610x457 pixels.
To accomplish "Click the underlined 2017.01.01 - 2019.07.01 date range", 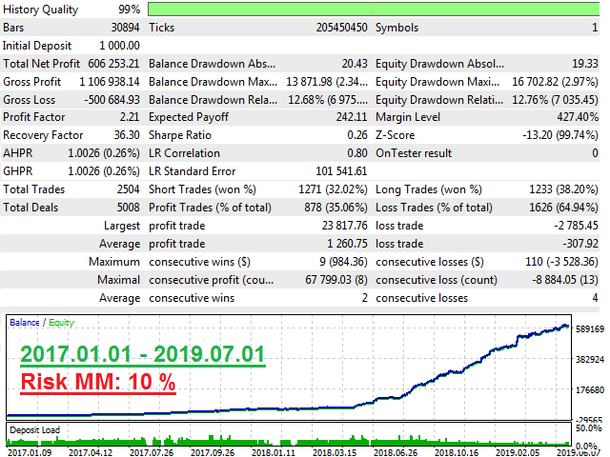I will [143, 353].
